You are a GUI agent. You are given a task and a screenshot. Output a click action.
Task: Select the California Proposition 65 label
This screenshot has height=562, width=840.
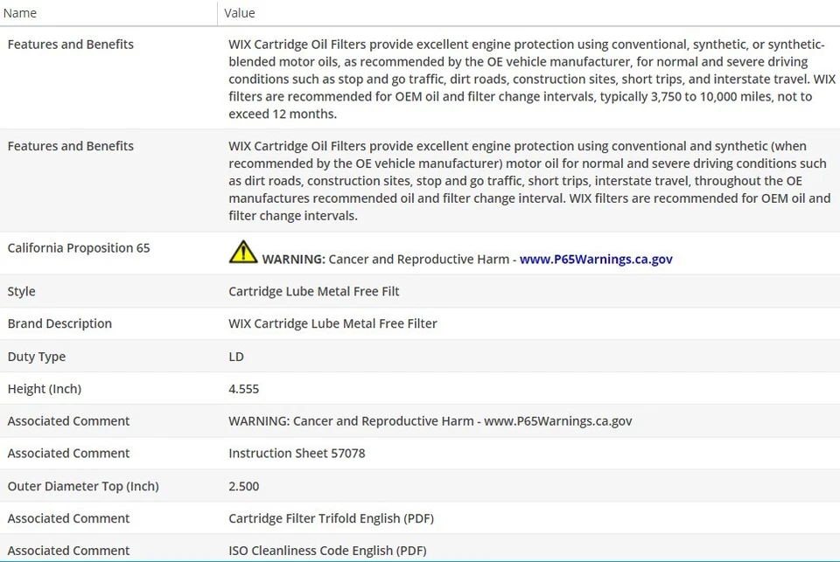tap(79, 248)
